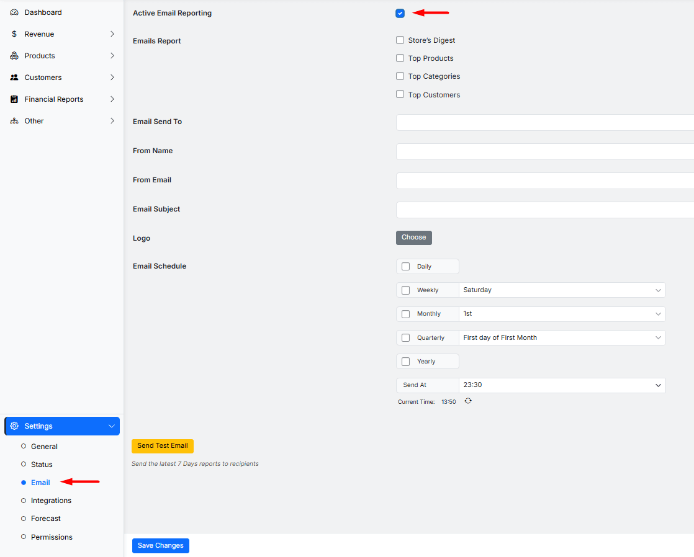
Task: Click the Products boxes icon
Action: pyautogui.click(x=14, y=56)
